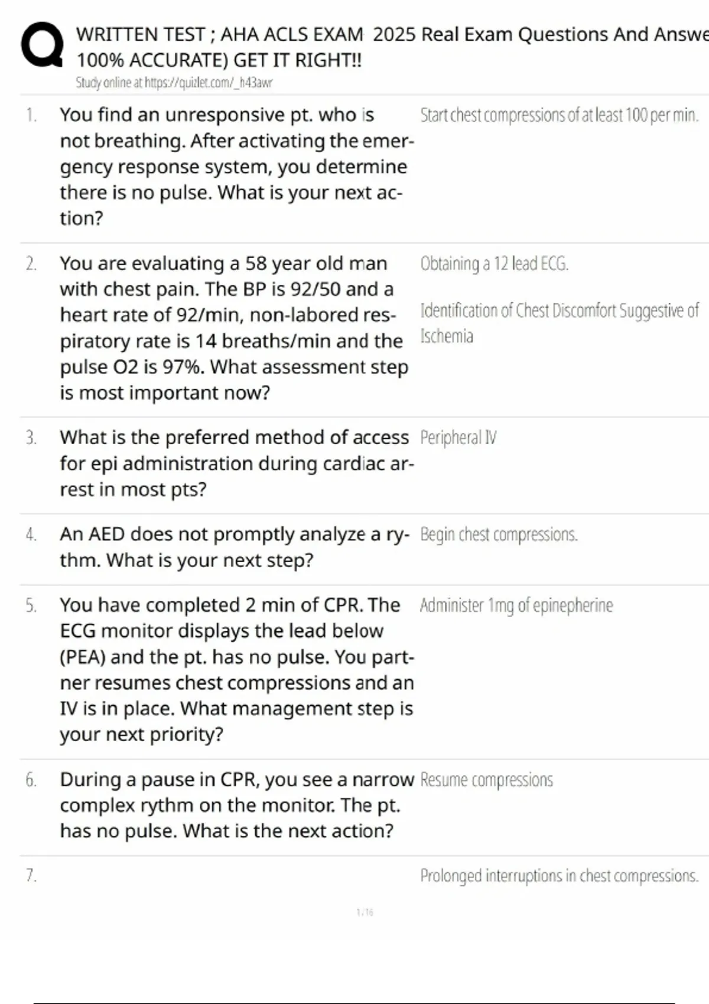The width and height of the screenshot is (709, 1004).
Task: Click question 1 about the unresponsive patient
Action: (x=236, y=166)
